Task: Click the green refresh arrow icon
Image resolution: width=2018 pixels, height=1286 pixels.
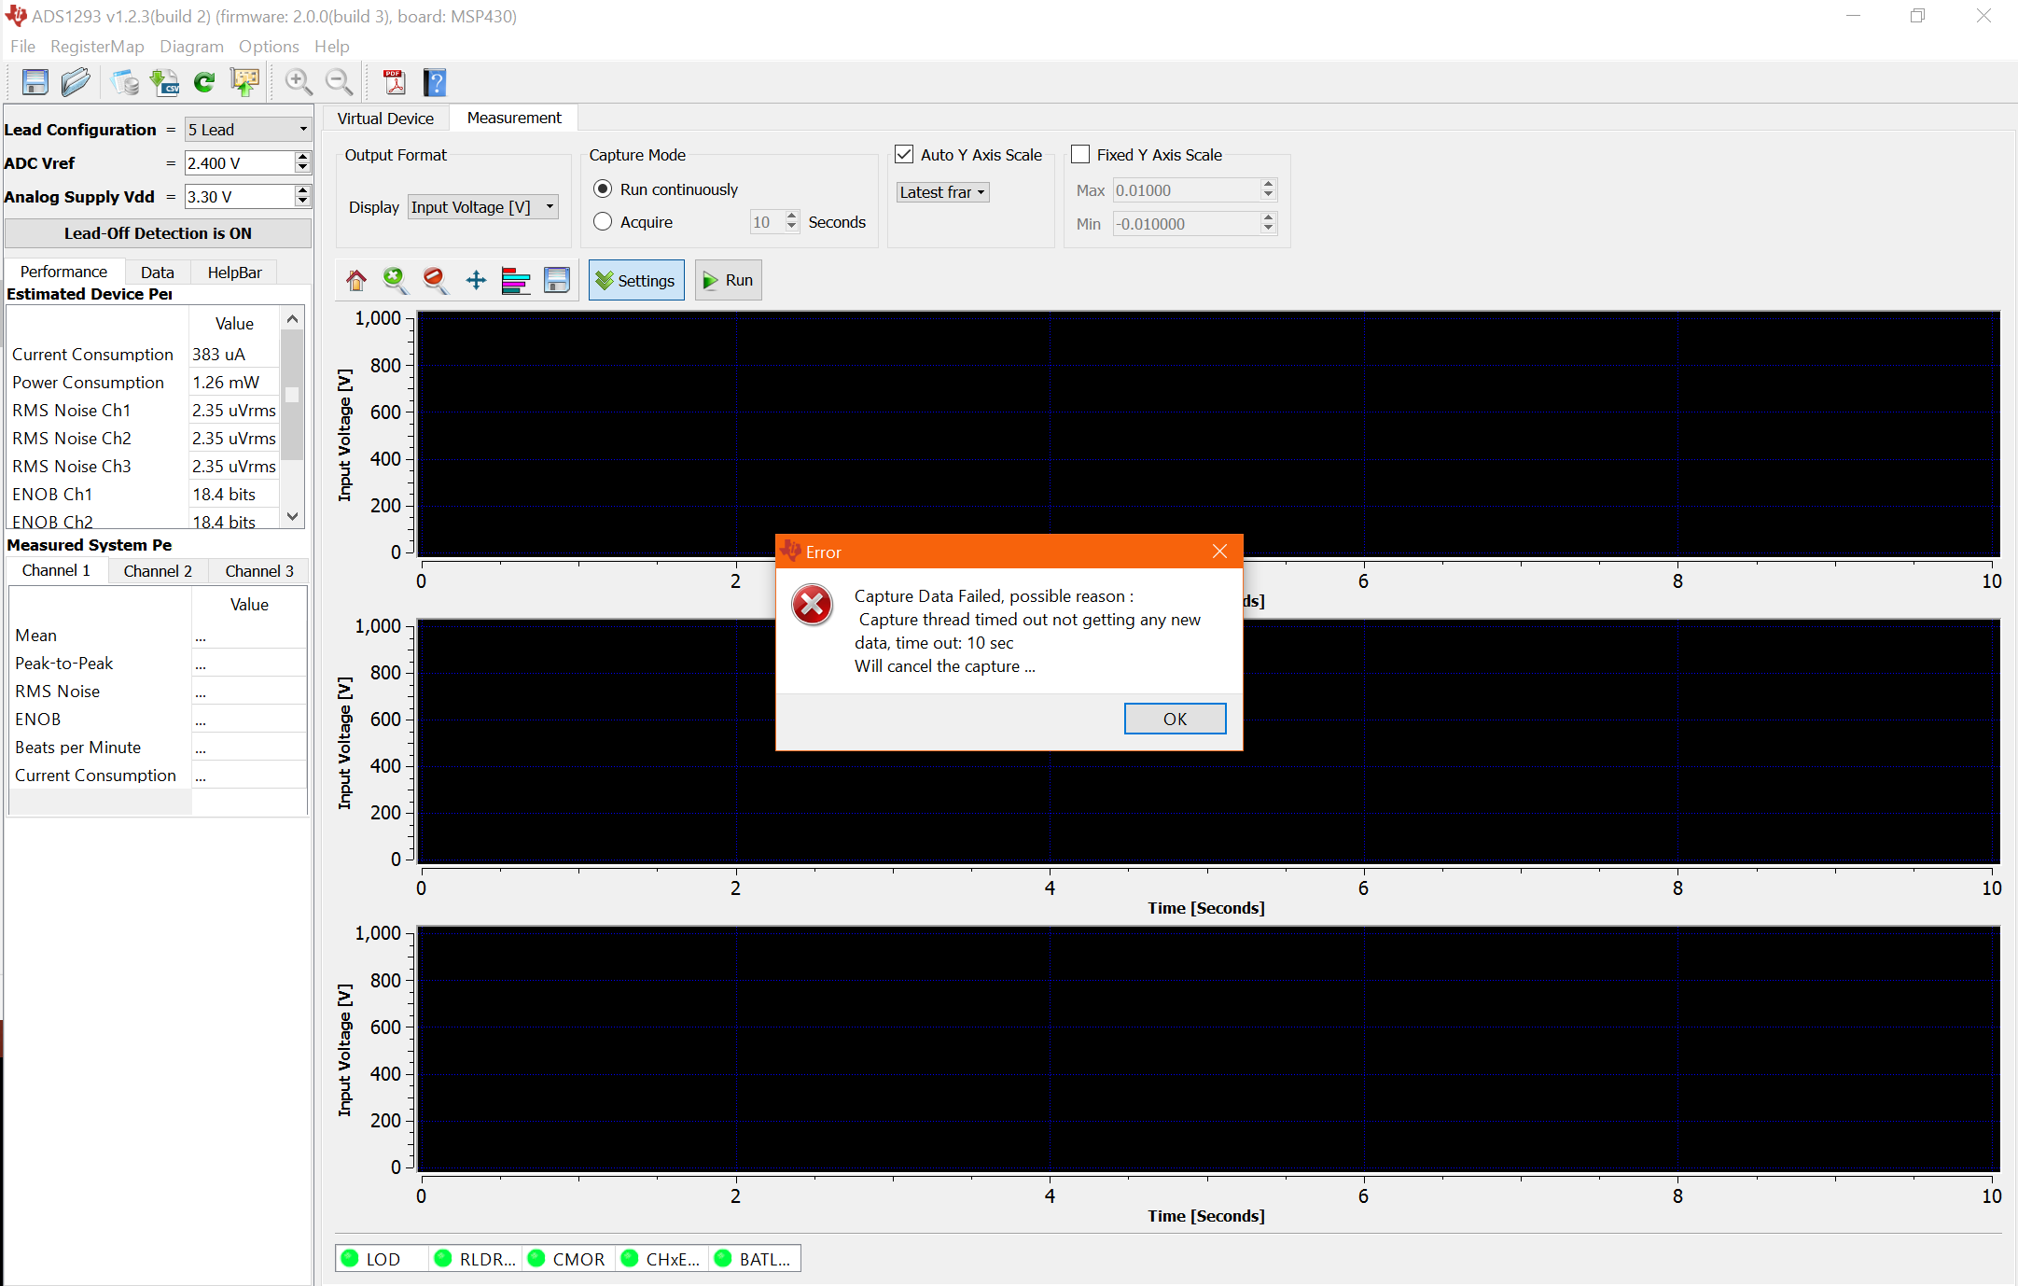Action: click(204, 83)
